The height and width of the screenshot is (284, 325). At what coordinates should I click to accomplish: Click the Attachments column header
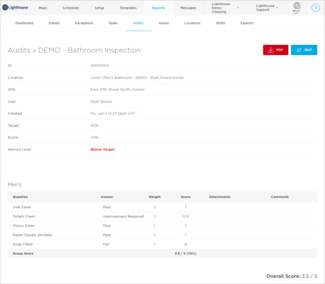click(219, 197)
